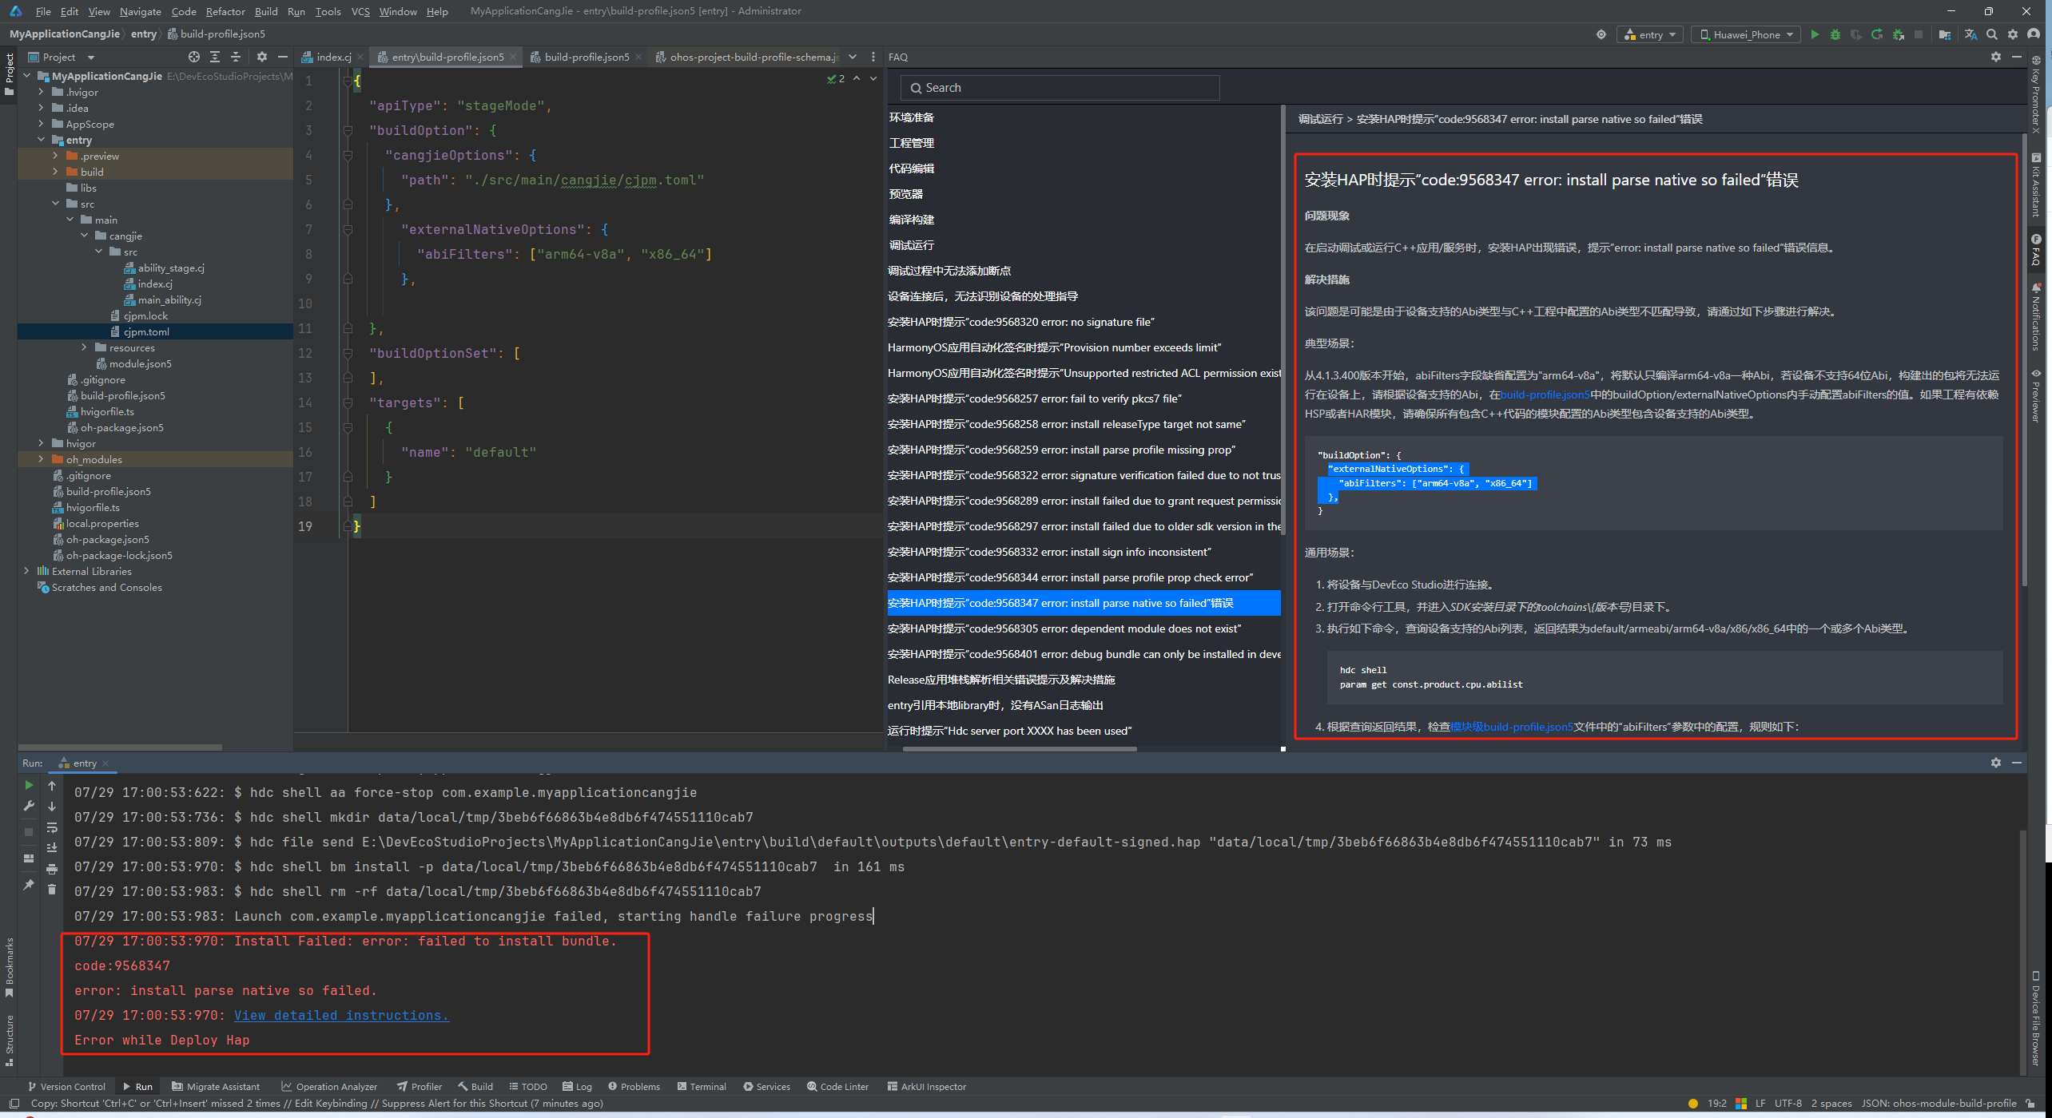Click 'View detailed instructions.' link
This screenshot has width=2052, height=1118.
point(341,1015)
